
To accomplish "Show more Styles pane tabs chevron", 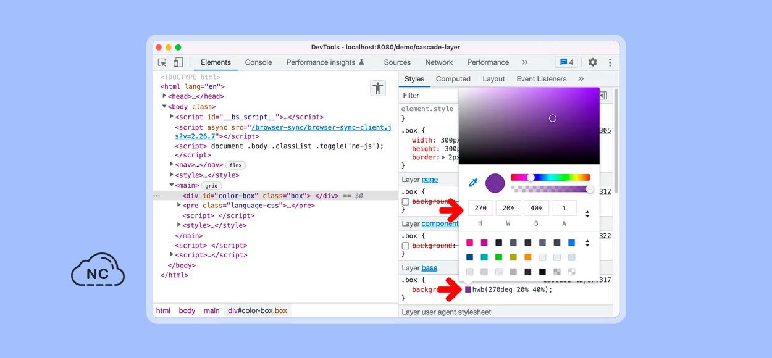I will tap(581, 79).
